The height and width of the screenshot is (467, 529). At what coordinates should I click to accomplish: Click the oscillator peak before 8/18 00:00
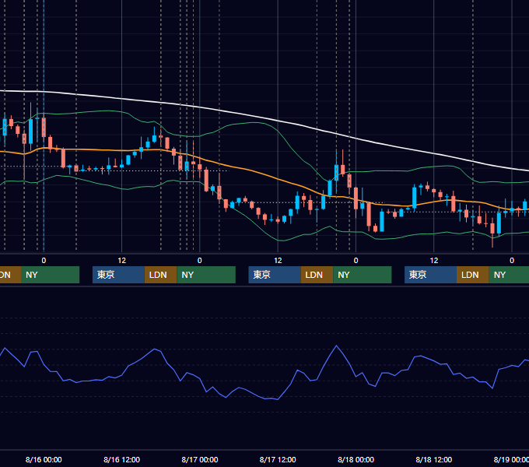[x=336, y=346]
